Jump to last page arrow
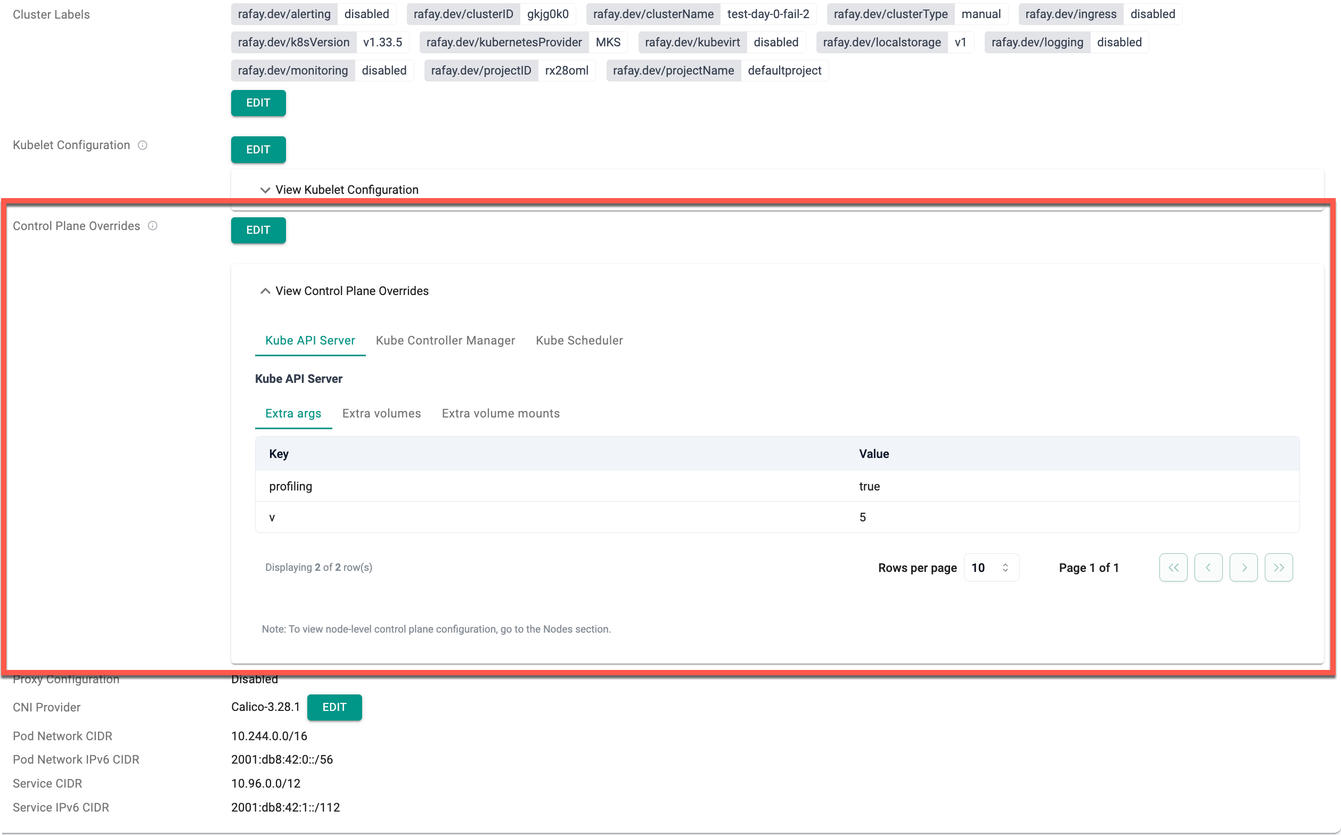 pyautogui.click(x=1278, y=567)
